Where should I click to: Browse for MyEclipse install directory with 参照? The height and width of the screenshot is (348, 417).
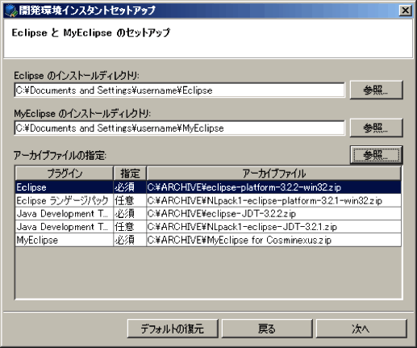pyautogui.click(x=376, y=128)
